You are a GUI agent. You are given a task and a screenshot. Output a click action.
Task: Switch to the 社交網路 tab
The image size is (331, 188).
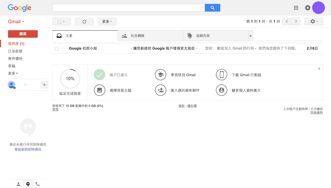150,36
